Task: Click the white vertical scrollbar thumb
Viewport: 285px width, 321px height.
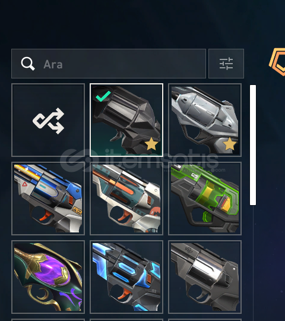Action: 253,145
